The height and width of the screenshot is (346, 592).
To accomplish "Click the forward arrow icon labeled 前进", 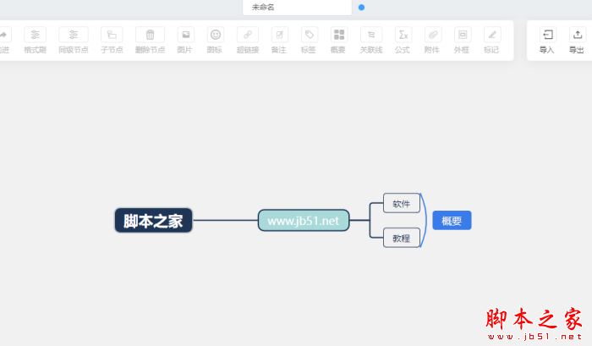I will [x=3, y=35].
